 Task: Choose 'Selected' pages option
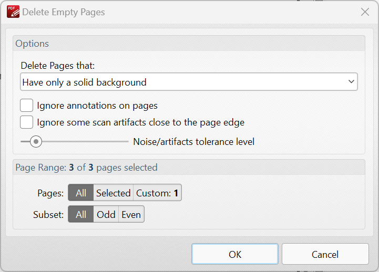pyautogui.click(x=113, y=193)
